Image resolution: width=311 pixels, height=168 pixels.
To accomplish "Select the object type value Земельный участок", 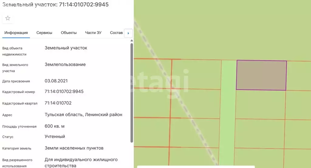I will tap(66, 48).
